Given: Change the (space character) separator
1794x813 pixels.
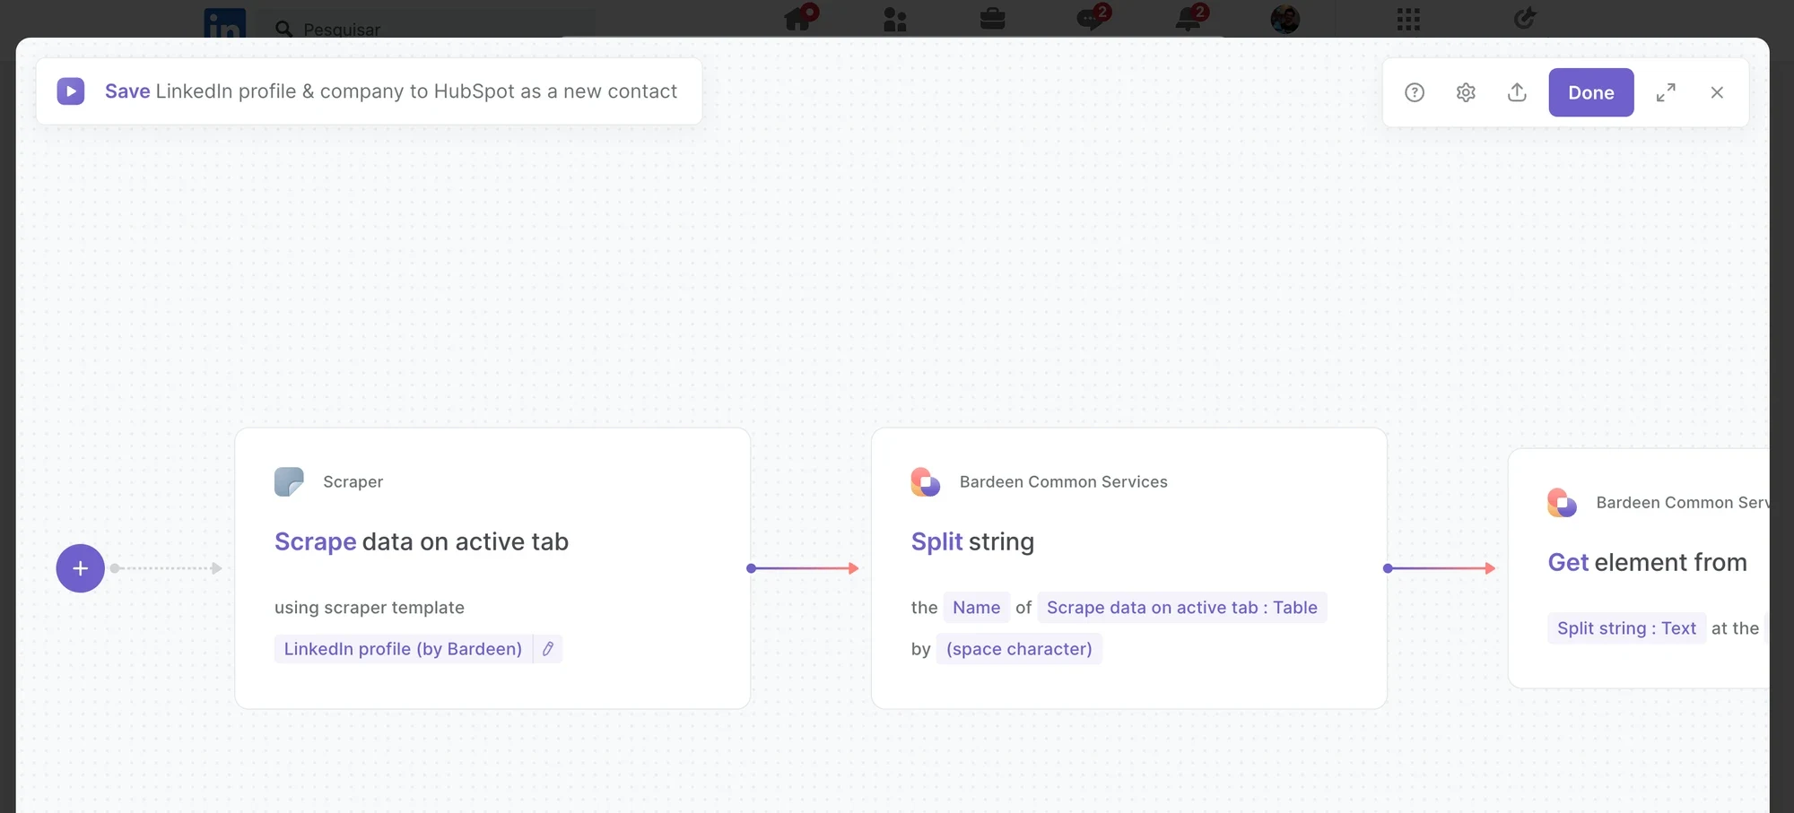Looking at the screenshot, I should click(x=1019, y=649).
